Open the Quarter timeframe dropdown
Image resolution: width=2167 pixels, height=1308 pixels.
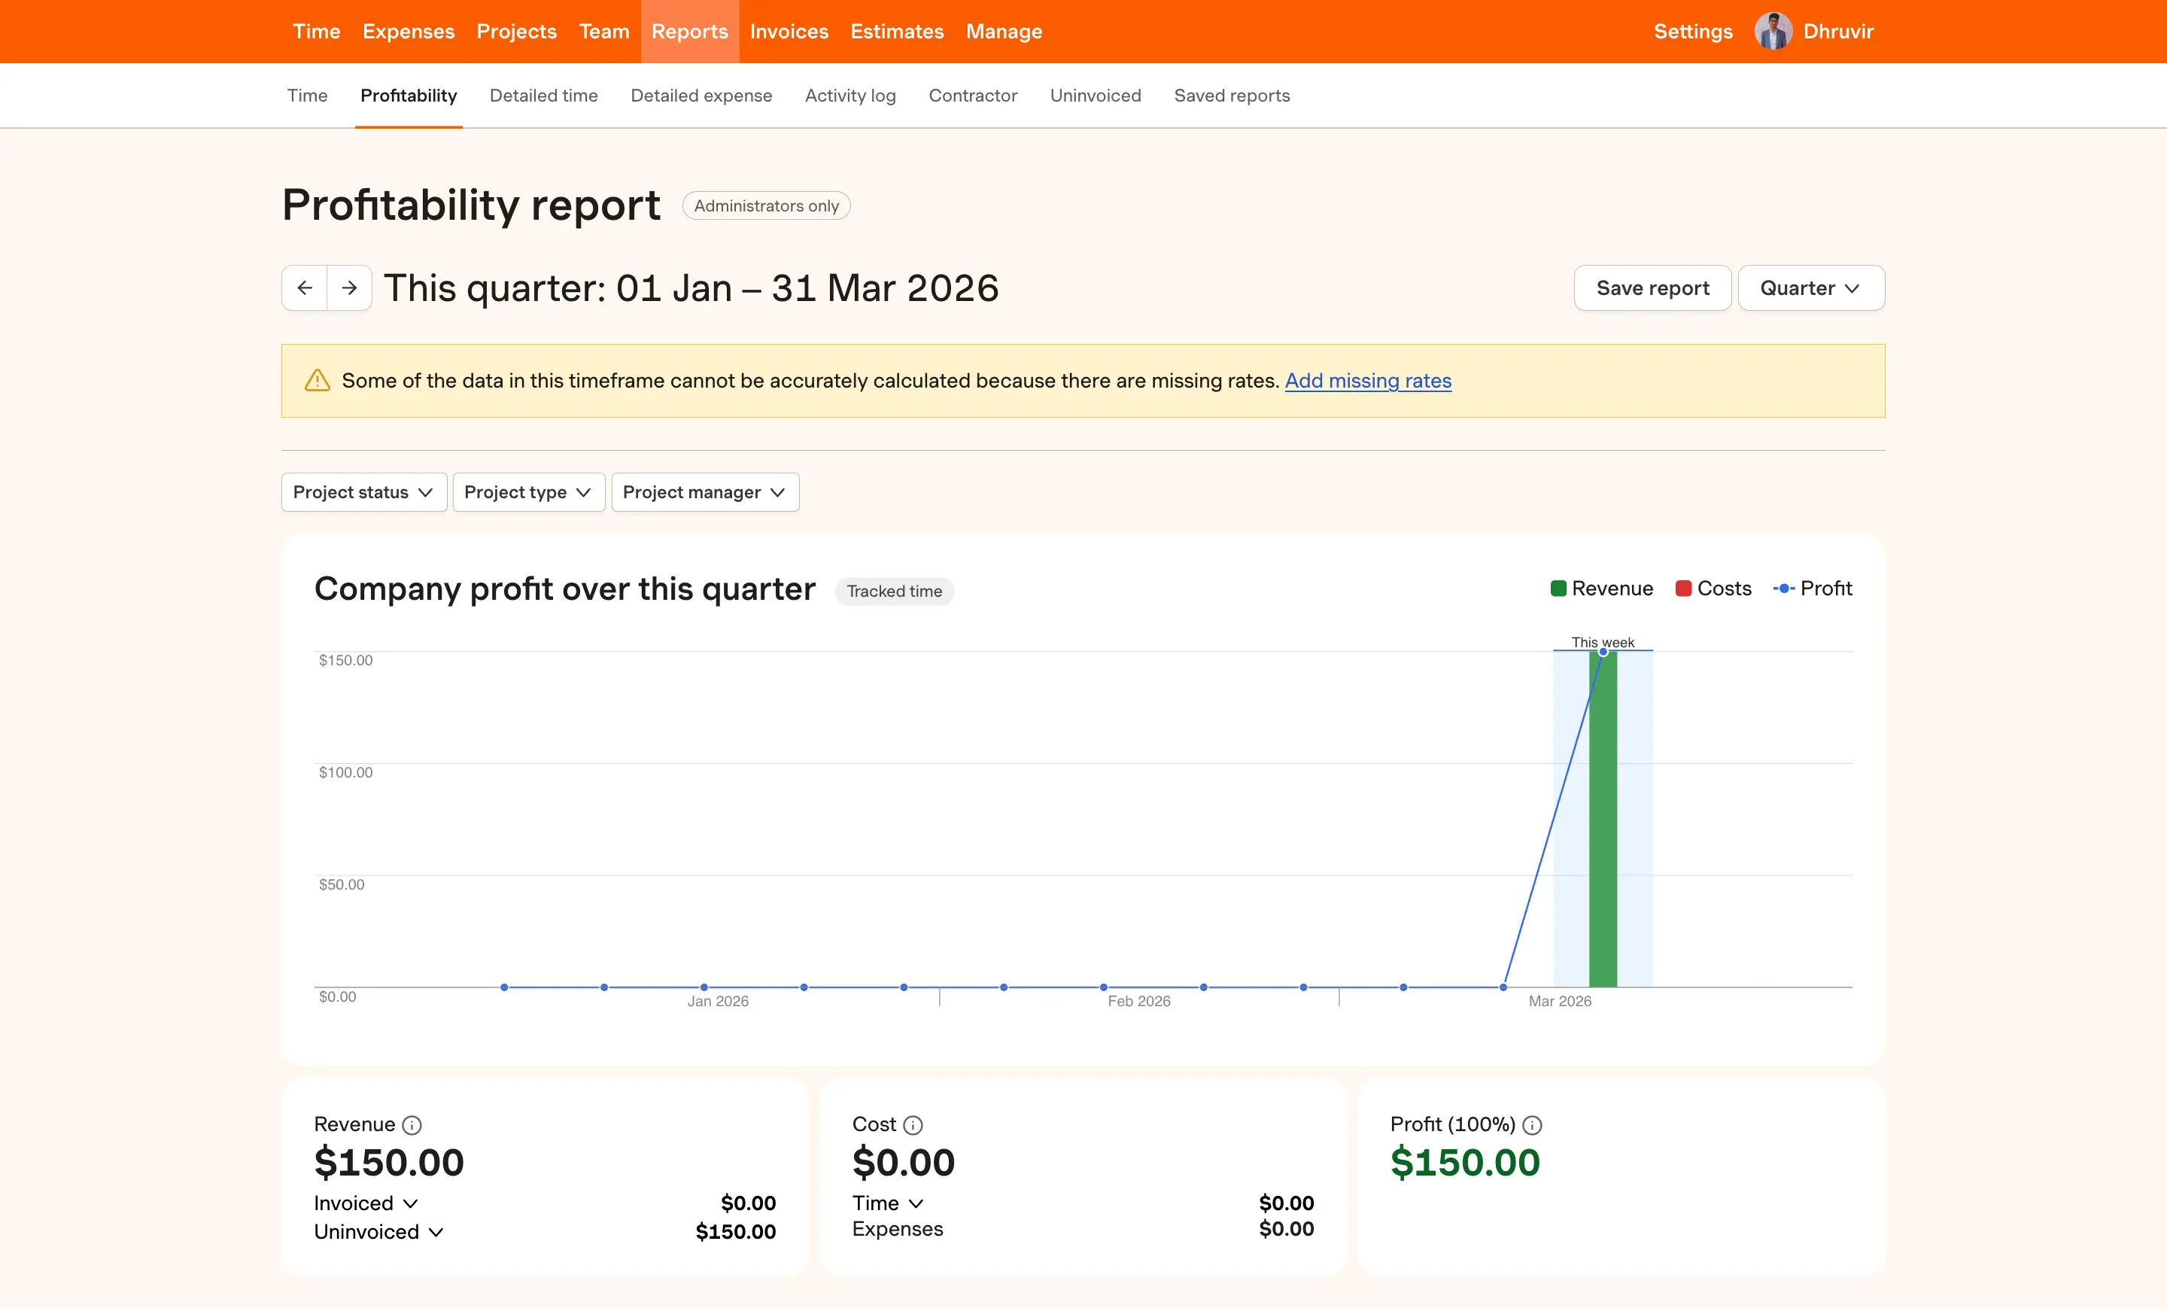point(1810,288)
